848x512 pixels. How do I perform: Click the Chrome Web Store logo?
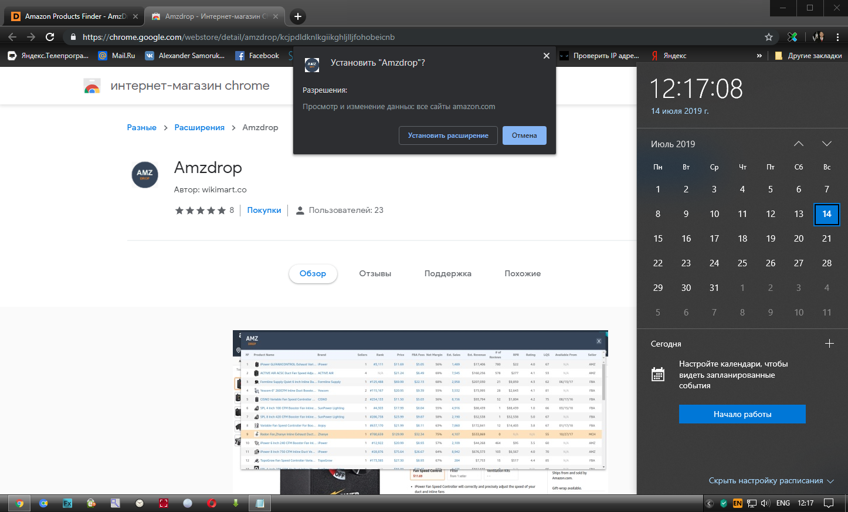92,86
